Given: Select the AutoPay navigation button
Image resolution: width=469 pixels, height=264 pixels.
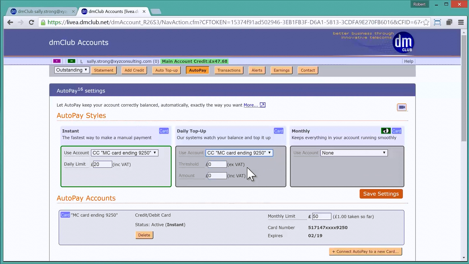Looking at the screenshot, I should coord(197,70).
